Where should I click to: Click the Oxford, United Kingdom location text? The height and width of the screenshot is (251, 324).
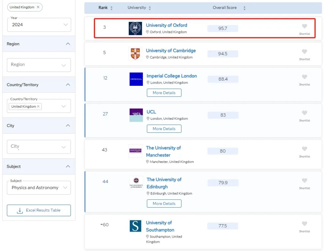(168, 32)
